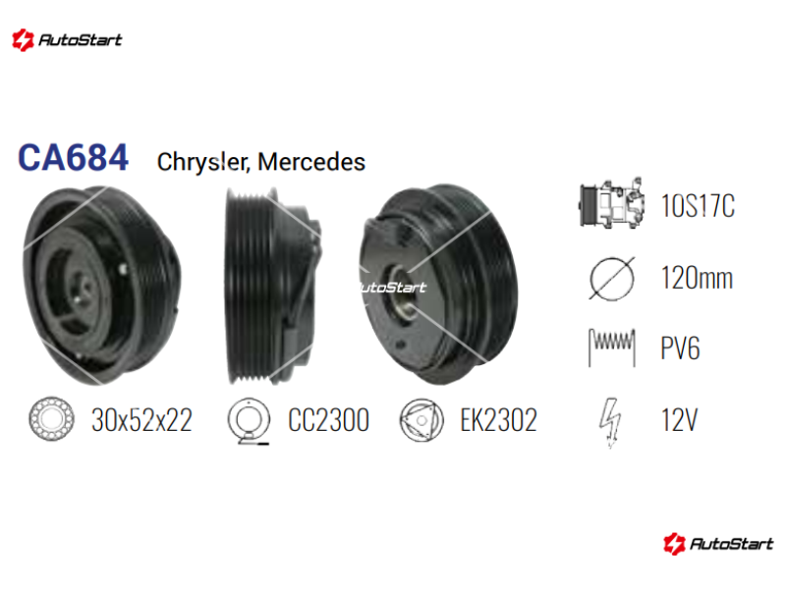The height and width of the screenshot is (589, 786).
Task: Click the CA684 part number heading
Action: [x=73, y=158]
